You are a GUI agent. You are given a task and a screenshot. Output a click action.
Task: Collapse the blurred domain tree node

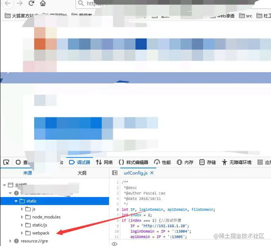click(10, 193)
